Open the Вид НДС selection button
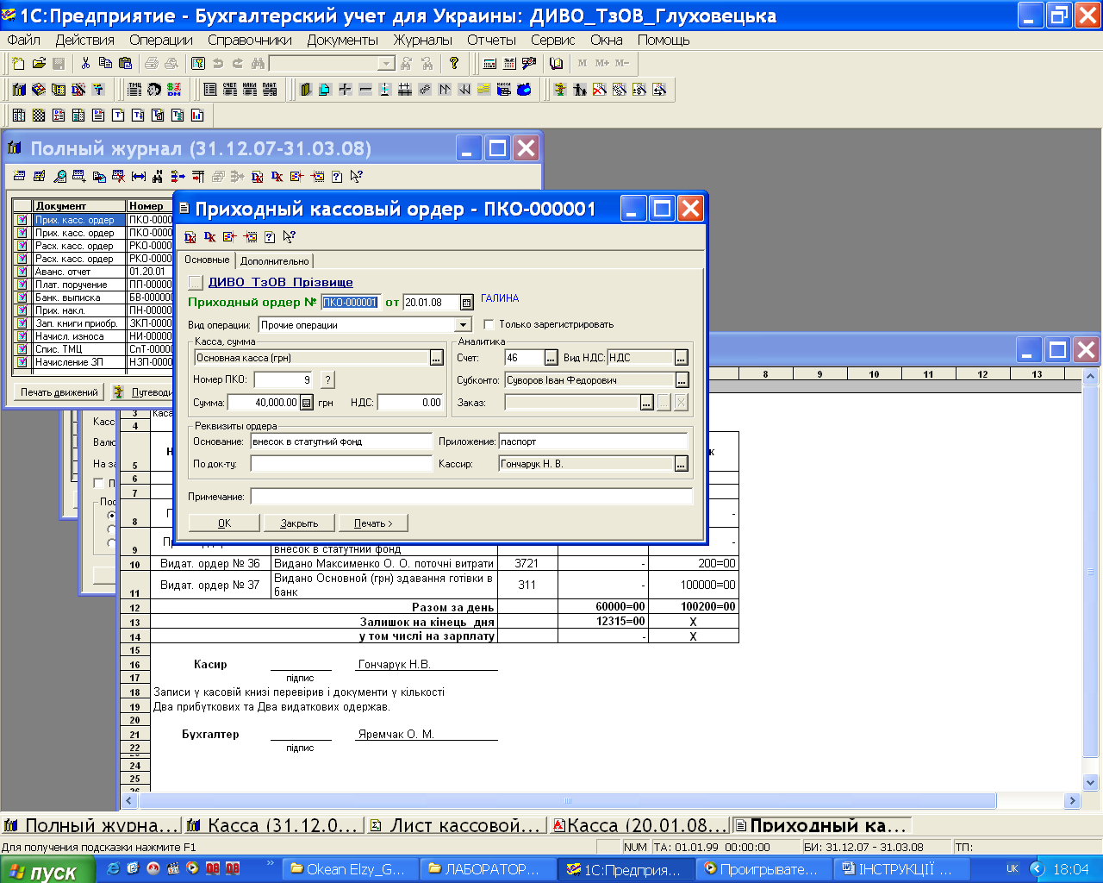 [x=681, y=358]
